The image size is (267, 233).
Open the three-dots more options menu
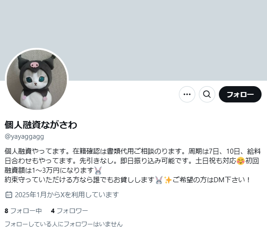point(187,94)
